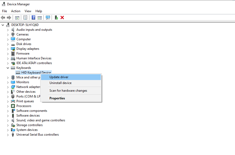Open the Action menu
Image resolution: width=235 pixels, height=155 pixels.
pyautogui.click(x=16, y=11)
